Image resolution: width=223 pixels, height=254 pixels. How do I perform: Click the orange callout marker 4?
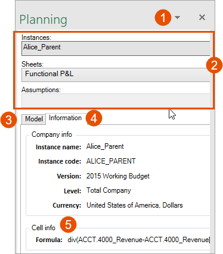94,118
